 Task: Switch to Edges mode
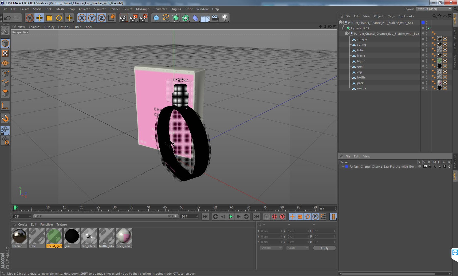pyautogui.click(x=5, y=83)
